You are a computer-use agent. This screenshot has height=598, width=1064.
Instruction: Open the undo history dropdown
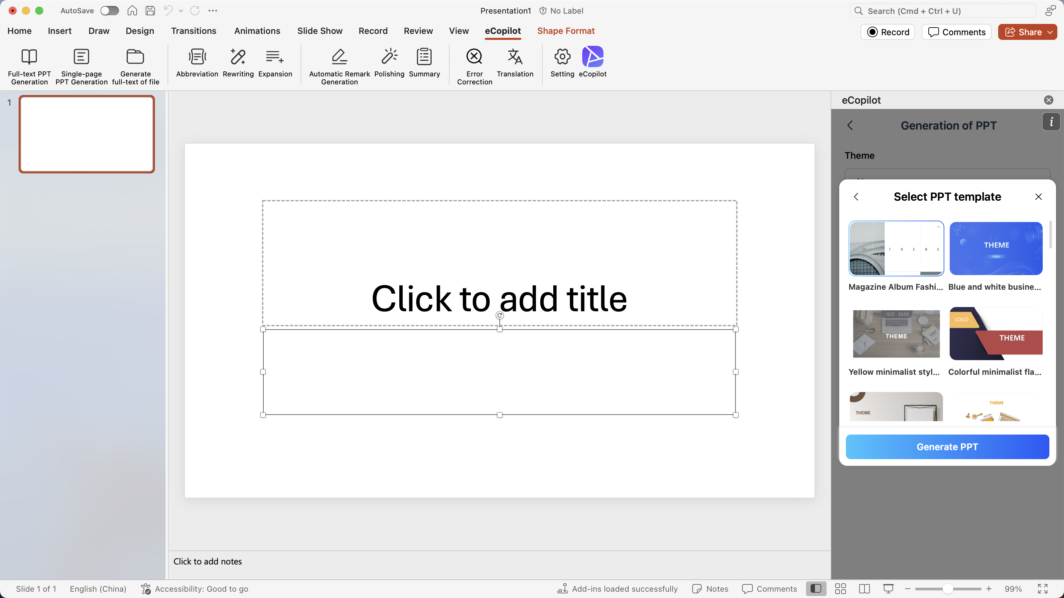pos(181,11)
